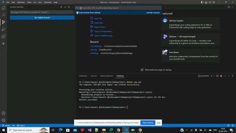Refresh the Source Control view
The image size is (236, 133).
point(69,7)
